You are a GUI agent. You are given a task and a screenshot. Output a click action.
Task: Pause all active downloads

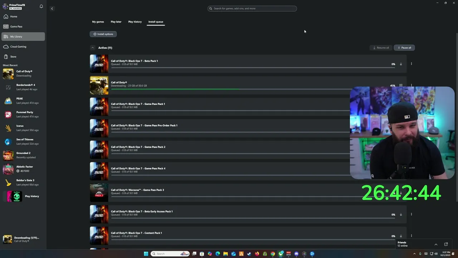(404, 48)
